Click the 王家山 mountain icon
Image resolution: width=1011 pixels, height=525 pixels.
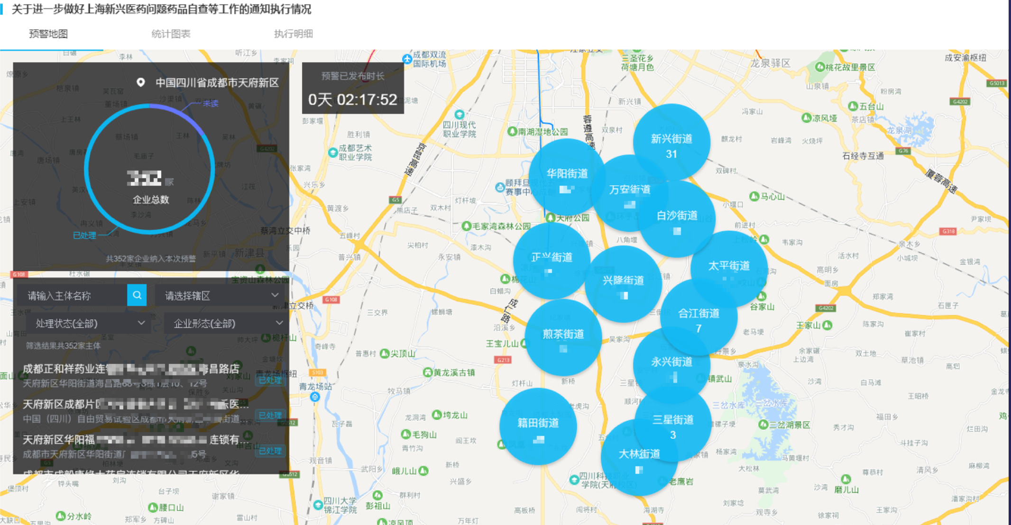pos(827,325)
